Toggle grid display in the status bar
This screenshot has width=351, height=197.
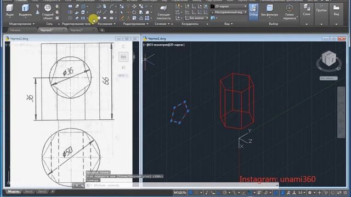click(190, 192)
